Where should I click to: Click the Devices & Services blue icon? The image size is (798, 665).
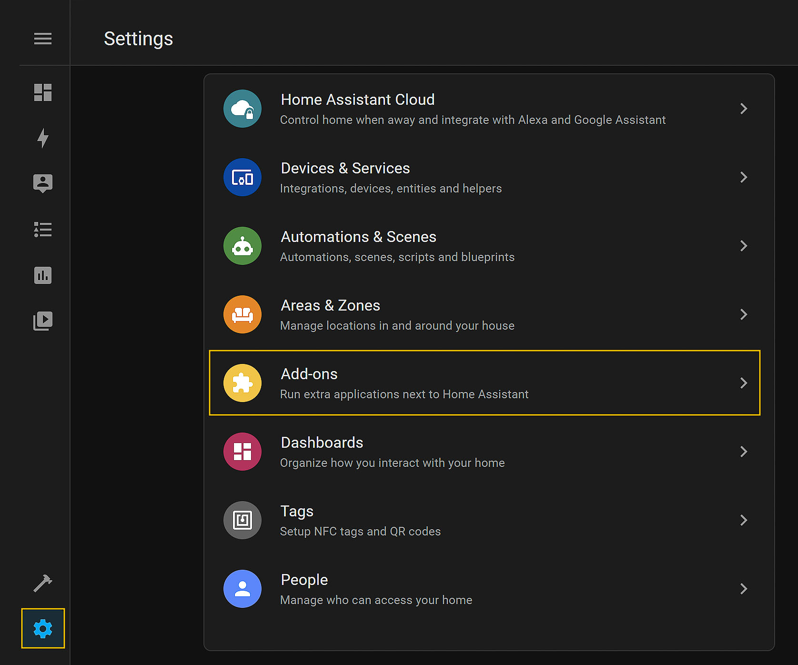click(x=242, y=177)
